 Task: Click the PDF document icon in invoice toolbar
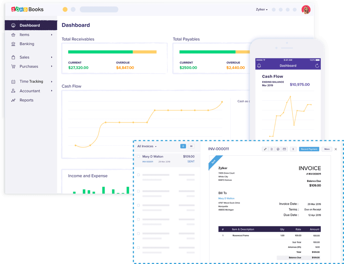point(271,149)
